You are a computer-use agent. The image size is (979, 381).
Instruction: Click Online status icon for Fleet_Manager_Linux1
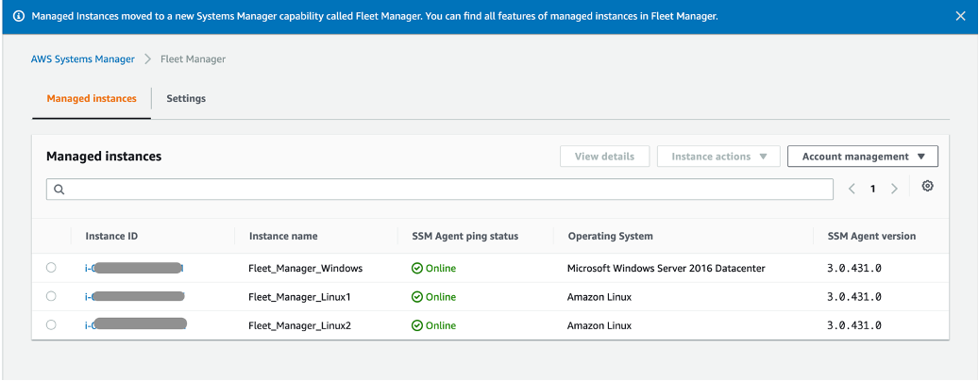pos(417,297)
